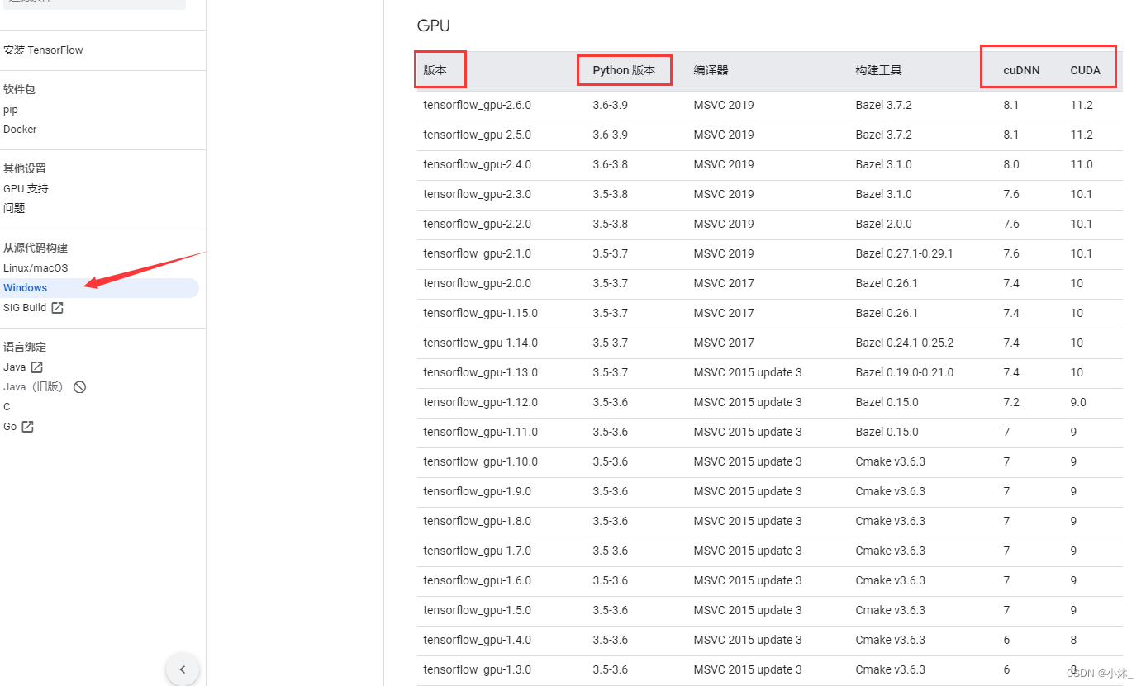This screenshot has width=1146, height=686.
Task: Click the deprecated icon beside Java（旧版）
Action: (x=79, y=387)
